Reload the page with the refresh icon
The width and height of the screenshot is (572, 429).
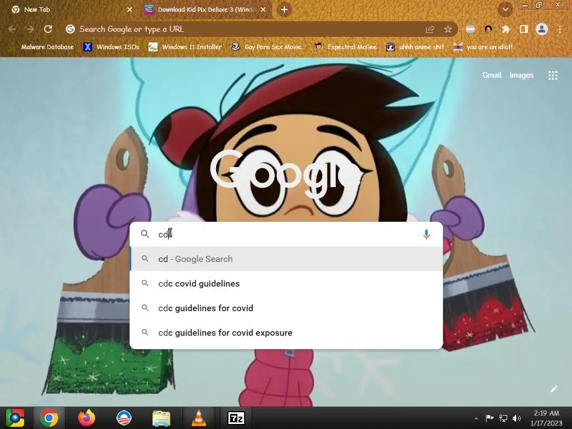[48, 29]
